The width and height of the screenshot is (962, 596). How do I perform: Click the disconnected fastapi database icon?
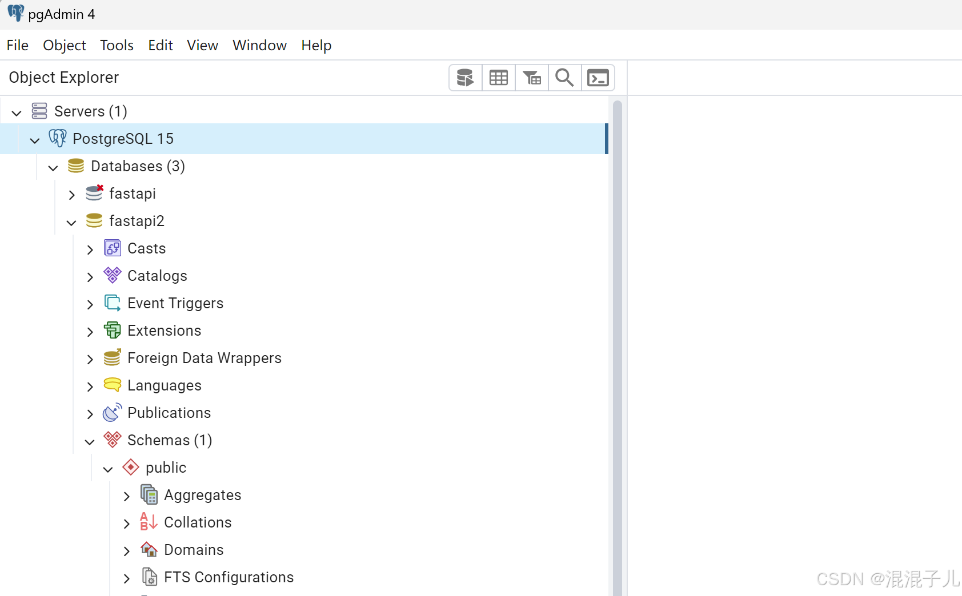coord(94,193)
